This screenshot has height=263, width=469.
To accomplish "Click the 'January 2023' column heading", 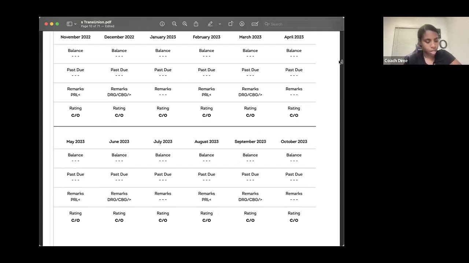I will [x=163, y=37].
